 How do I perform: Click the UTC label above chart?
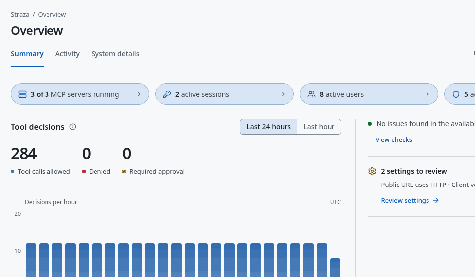[335, 202]
